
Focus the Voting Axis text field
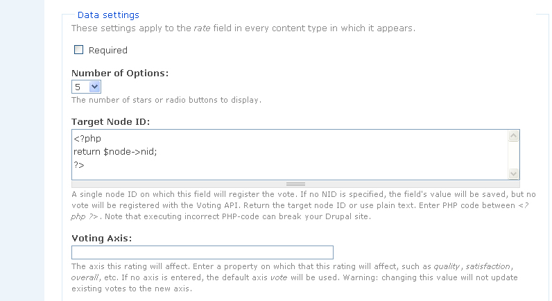(202, 252)
